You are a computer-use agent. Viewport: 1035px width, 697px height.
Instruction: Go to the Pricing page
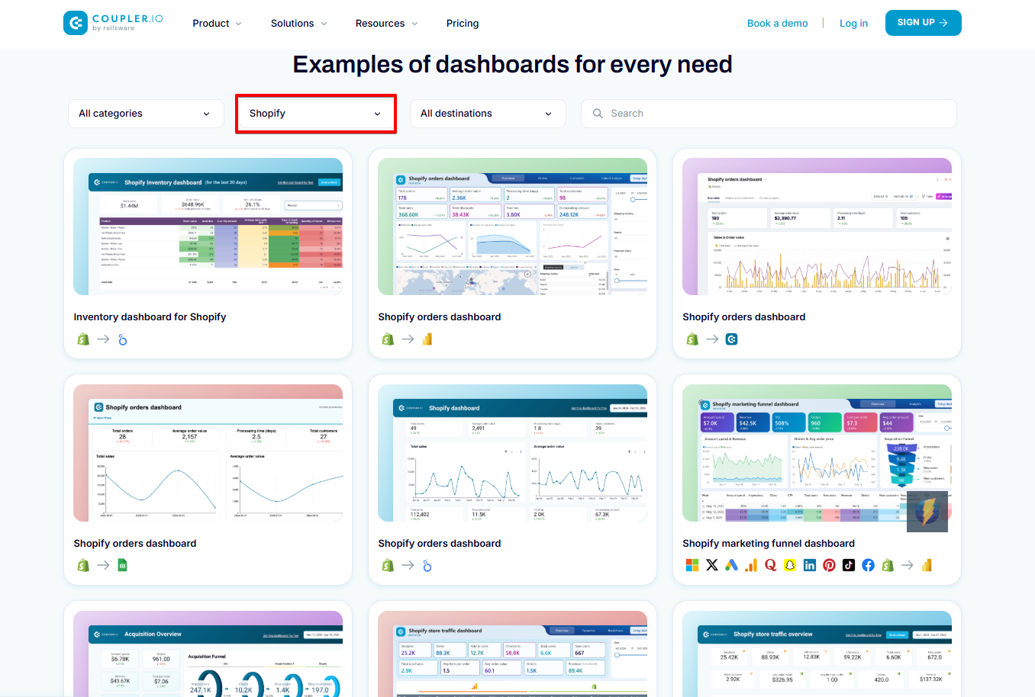463,24
